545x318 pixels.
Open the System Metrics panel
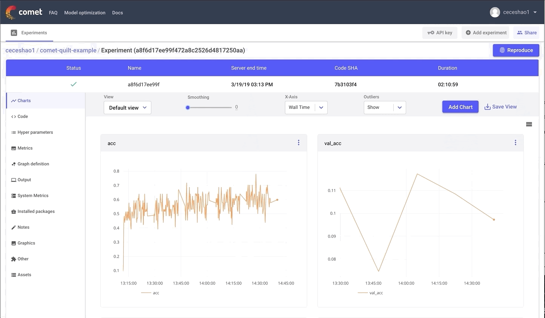(33, 196)
